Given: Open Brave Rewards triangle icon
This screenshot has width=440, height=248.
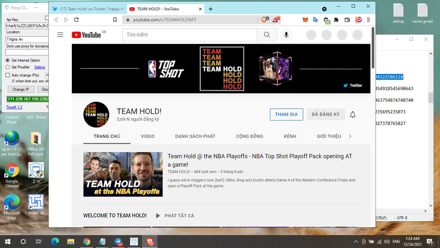Looking at the screenshot, I should point(276,20).
